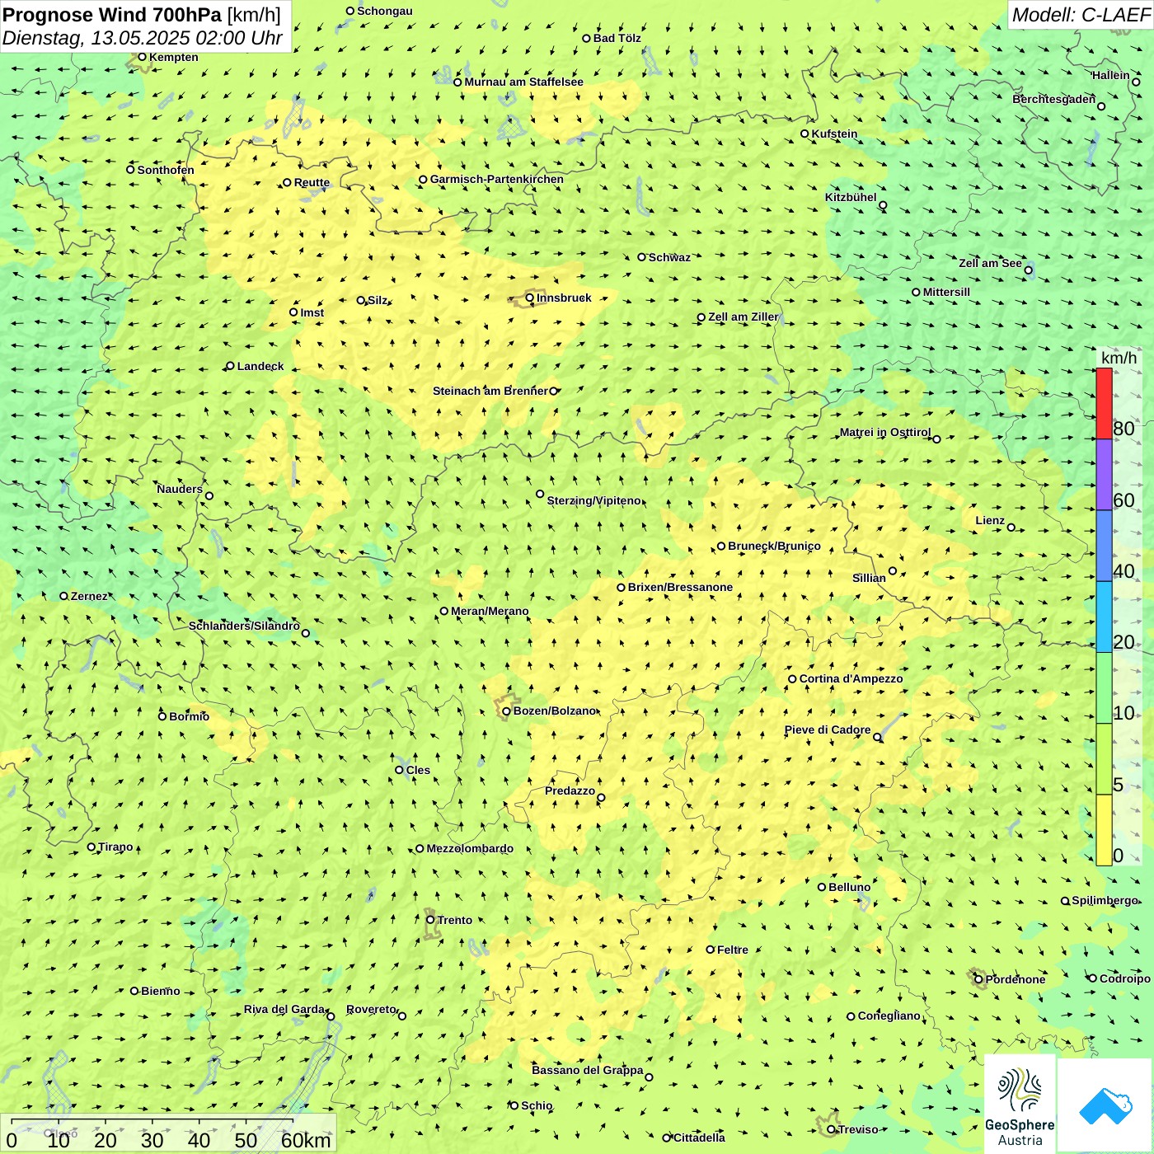The image size is (1154, 1154).
Task: Click the Matrei in Osttirol label
Action: click(x=885, y=432)
